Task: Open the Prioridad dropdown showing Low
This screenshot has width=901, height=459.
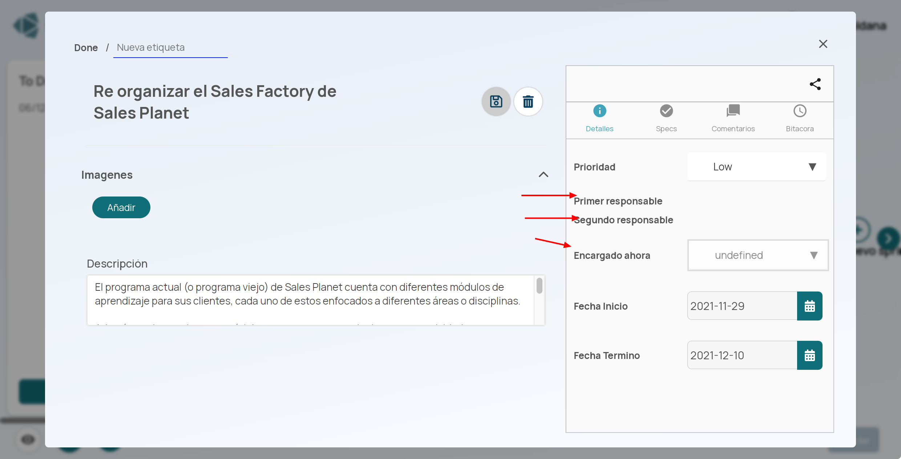Action: tap(756, 167)
